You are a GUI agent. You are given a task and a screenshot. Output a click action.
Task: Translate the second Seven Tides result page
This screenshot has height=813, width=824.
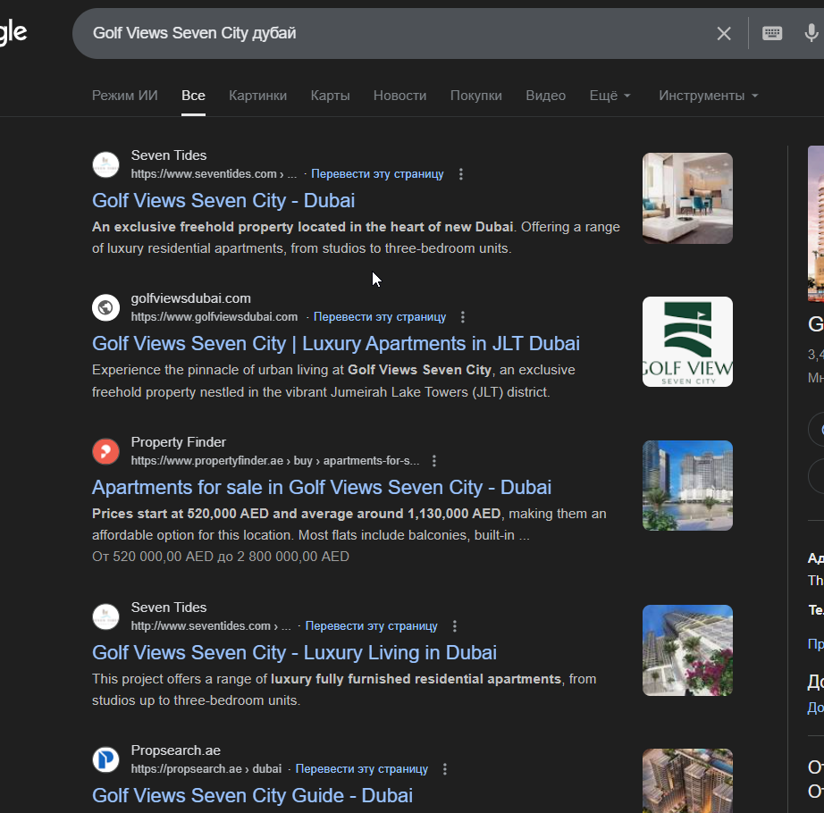(x=372, y=626)
